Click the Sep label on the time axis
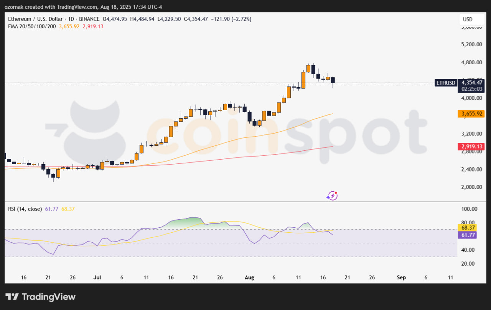This screenshot has height=310, width=491. (x=401, y=277)
